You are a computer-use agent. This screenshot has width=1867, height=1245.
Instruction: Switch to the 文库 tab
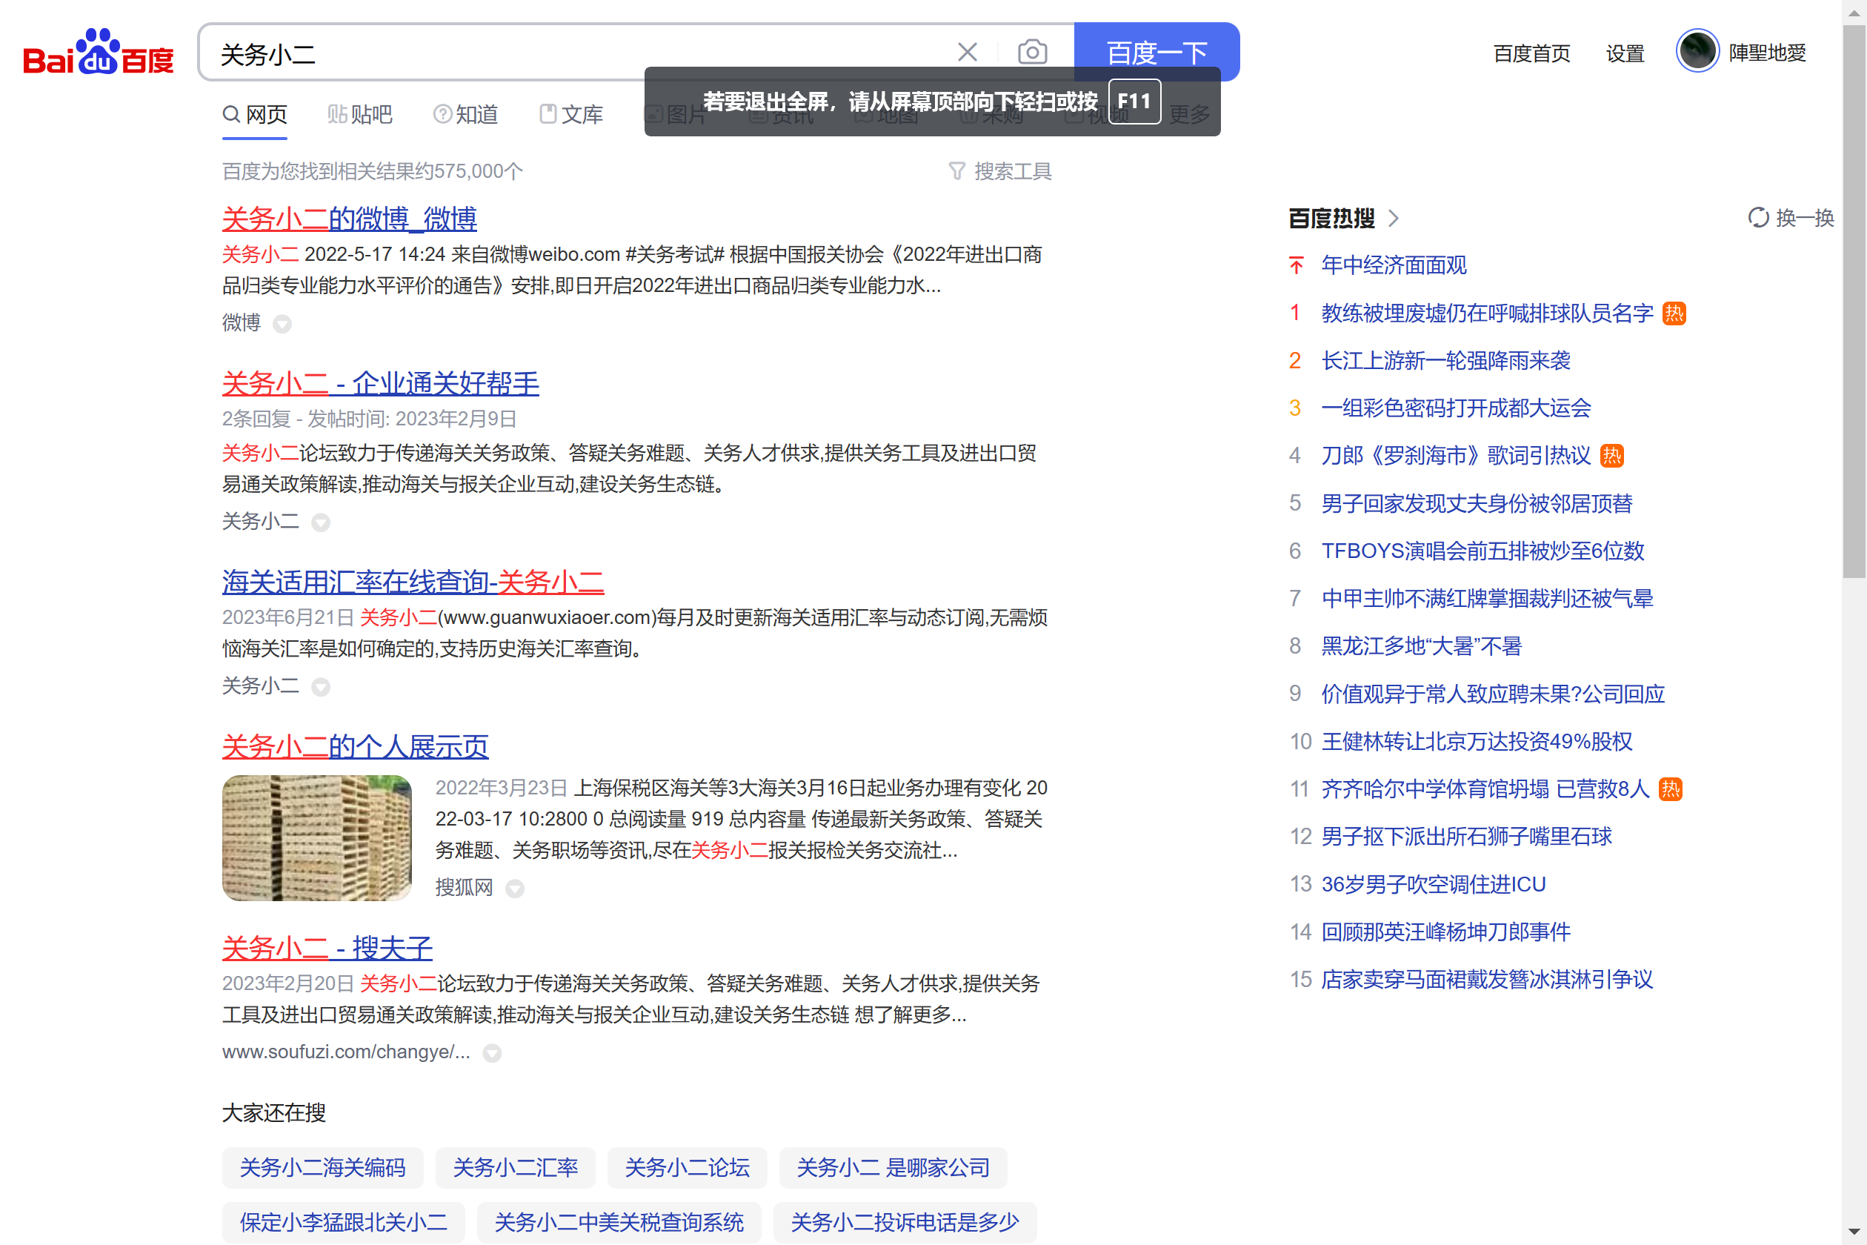click(x=570, y=114)
